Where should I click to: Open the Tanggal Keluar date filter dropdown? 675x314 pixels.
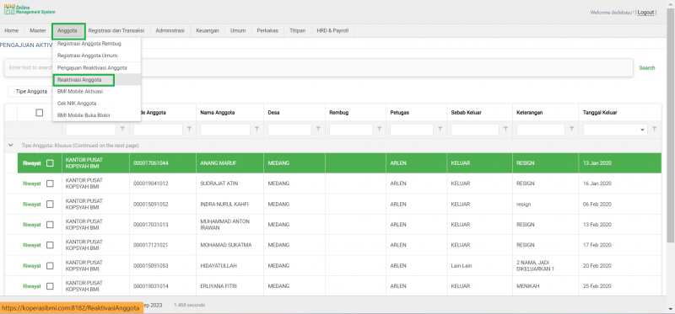pos(643,130)
